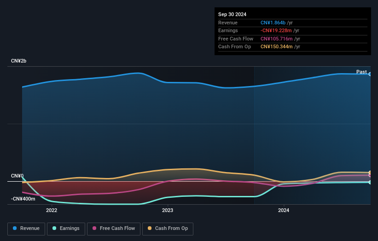Click the 2022 x-axis label
378x241 pixels.
(x=52, y=210)
